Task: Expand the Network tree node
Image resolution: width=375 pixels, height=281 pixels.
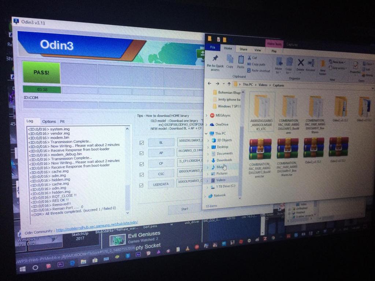Action: click(205, 196)
